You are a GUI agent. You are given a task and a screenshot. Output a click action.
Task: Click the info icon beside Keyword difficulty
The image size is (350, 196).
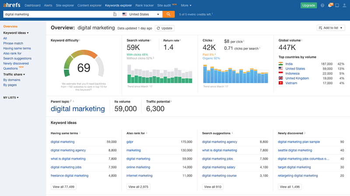click(x=80, y=40)
